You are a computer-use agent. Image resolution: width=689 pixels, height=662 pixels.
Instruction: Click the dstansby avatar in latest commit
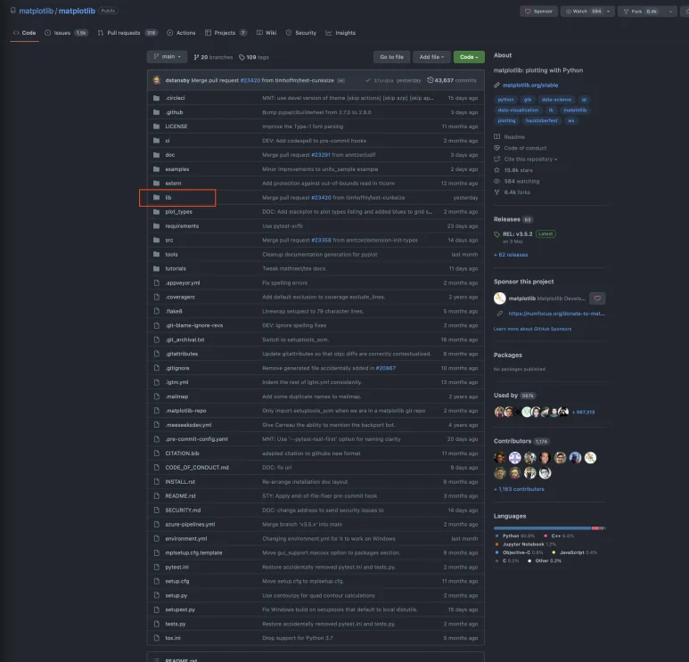[x=157, y=80]
